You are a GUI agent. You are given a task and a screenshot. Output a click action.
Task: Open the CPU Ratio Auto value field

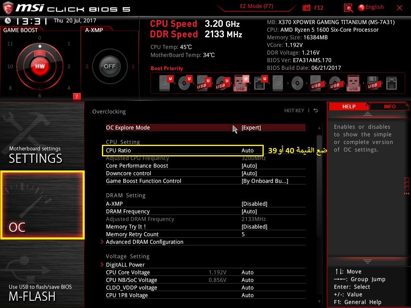coord(247,150)
